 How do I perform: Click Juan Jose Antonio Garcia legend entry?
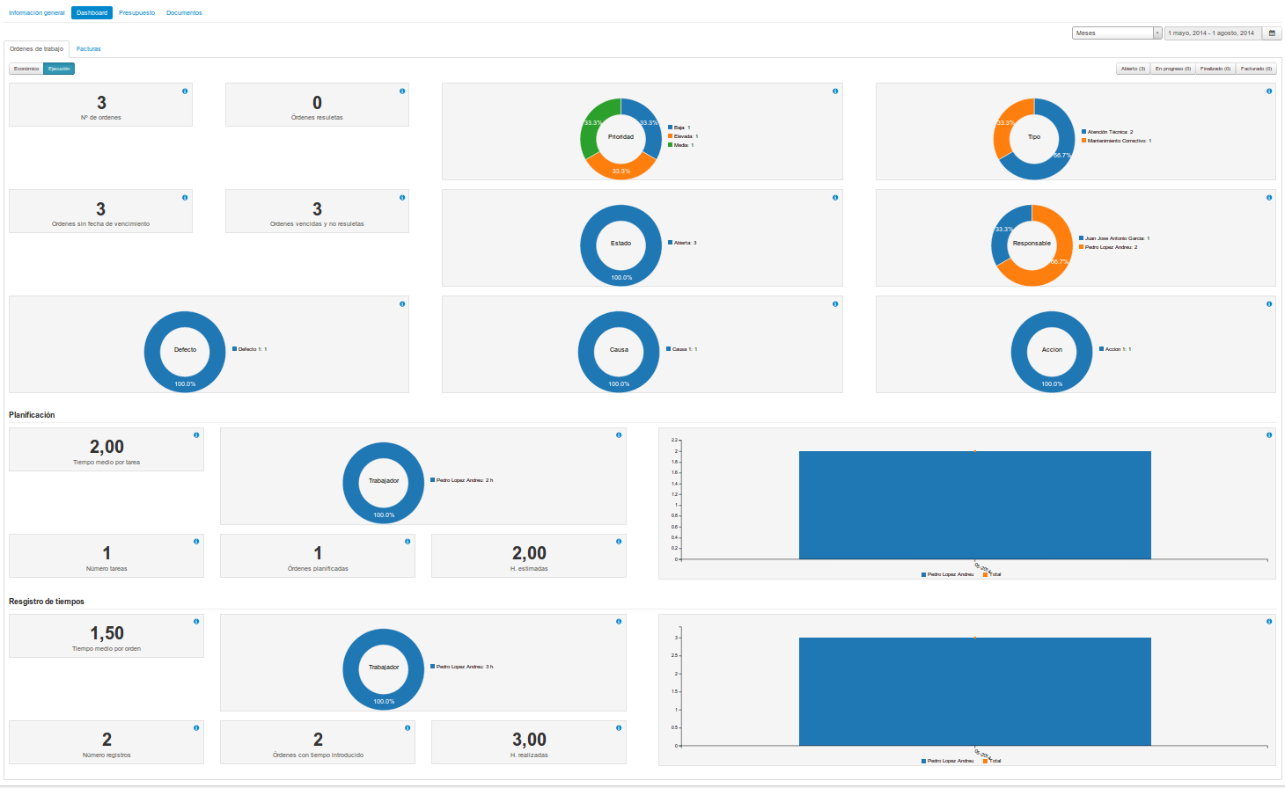click(x=1114, y=238)
